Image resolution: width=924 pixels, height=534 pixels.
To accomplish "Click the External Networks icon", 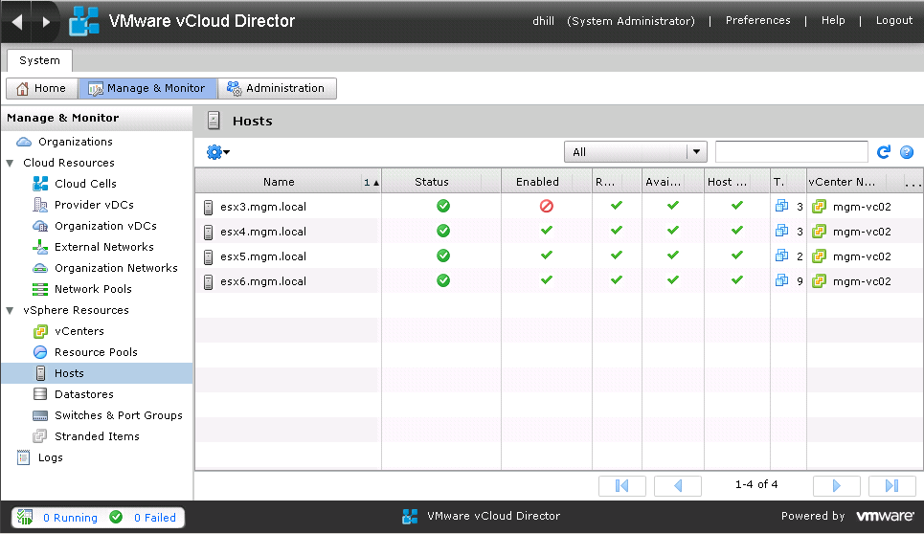I will point(40,247).
